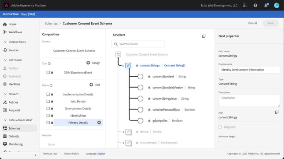Click the Description text area
Screen dimensions: 284x159
pos(249,100)
